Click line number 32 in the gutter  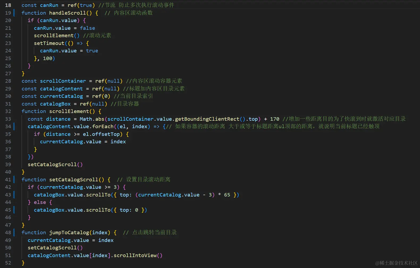tap(8, 111)
